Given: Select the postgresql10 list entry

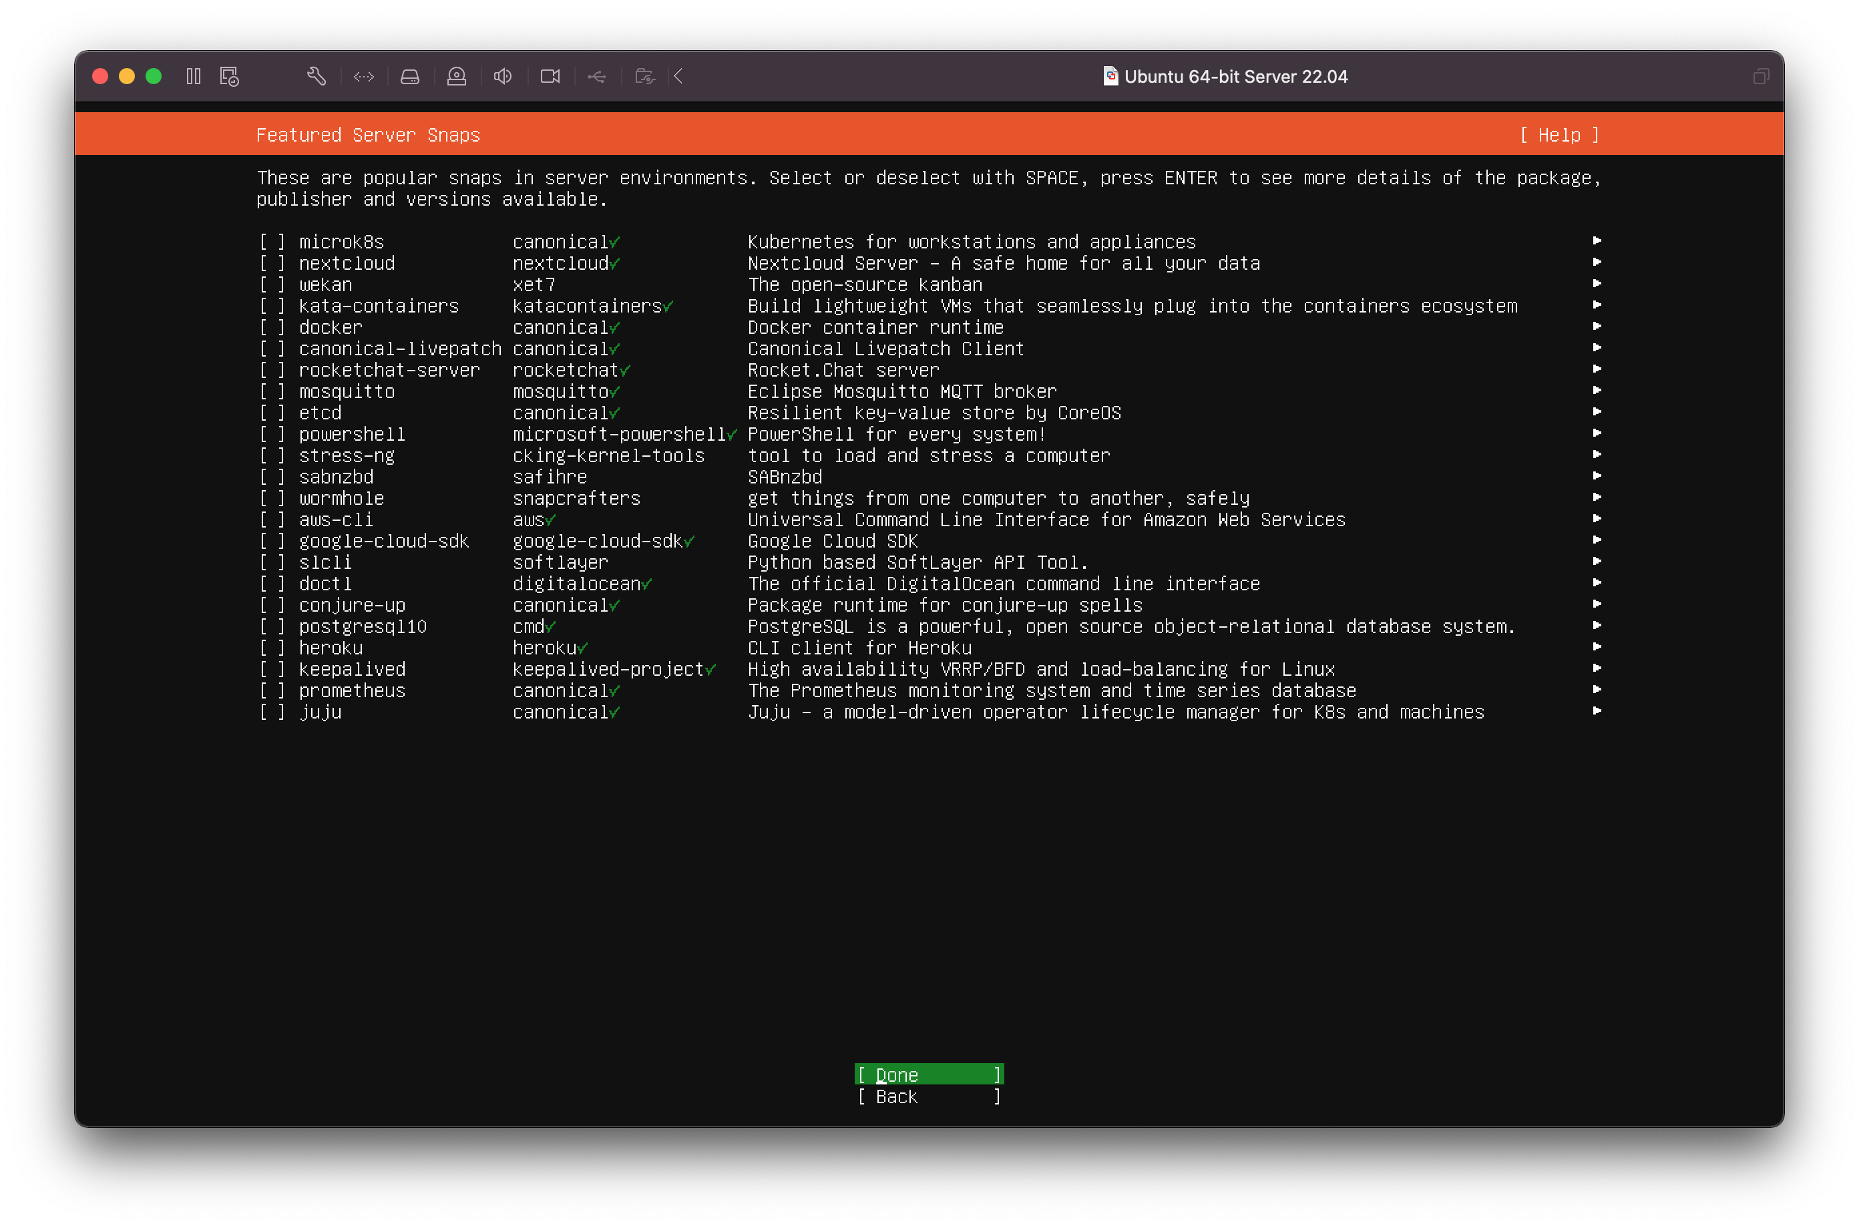Looking at the screenshot, I should coord(363,627).
